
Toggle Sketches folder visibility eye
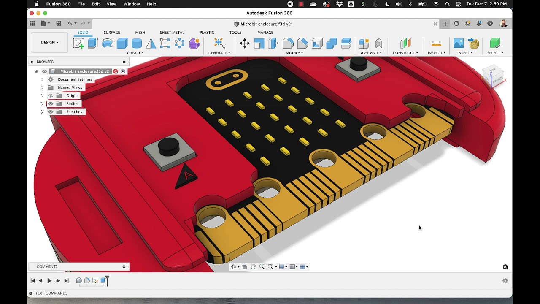click(51, 112)
